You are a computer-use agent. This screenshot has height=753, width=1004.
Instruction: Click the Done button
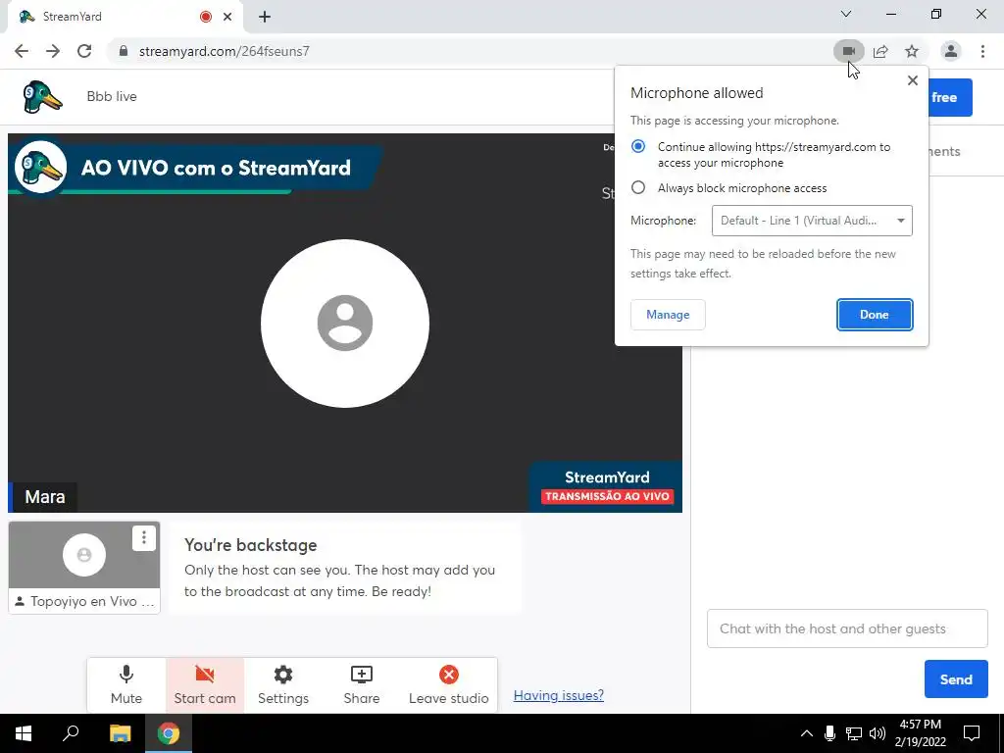pyautogui.click(x=875, y=315)
